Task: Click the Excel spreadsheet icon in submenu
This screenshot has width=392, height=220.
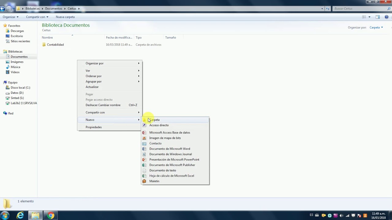Action: (x=144, y=176)
